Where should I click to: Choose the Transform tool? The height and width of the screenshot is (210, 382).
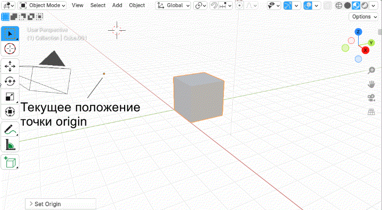10,111
